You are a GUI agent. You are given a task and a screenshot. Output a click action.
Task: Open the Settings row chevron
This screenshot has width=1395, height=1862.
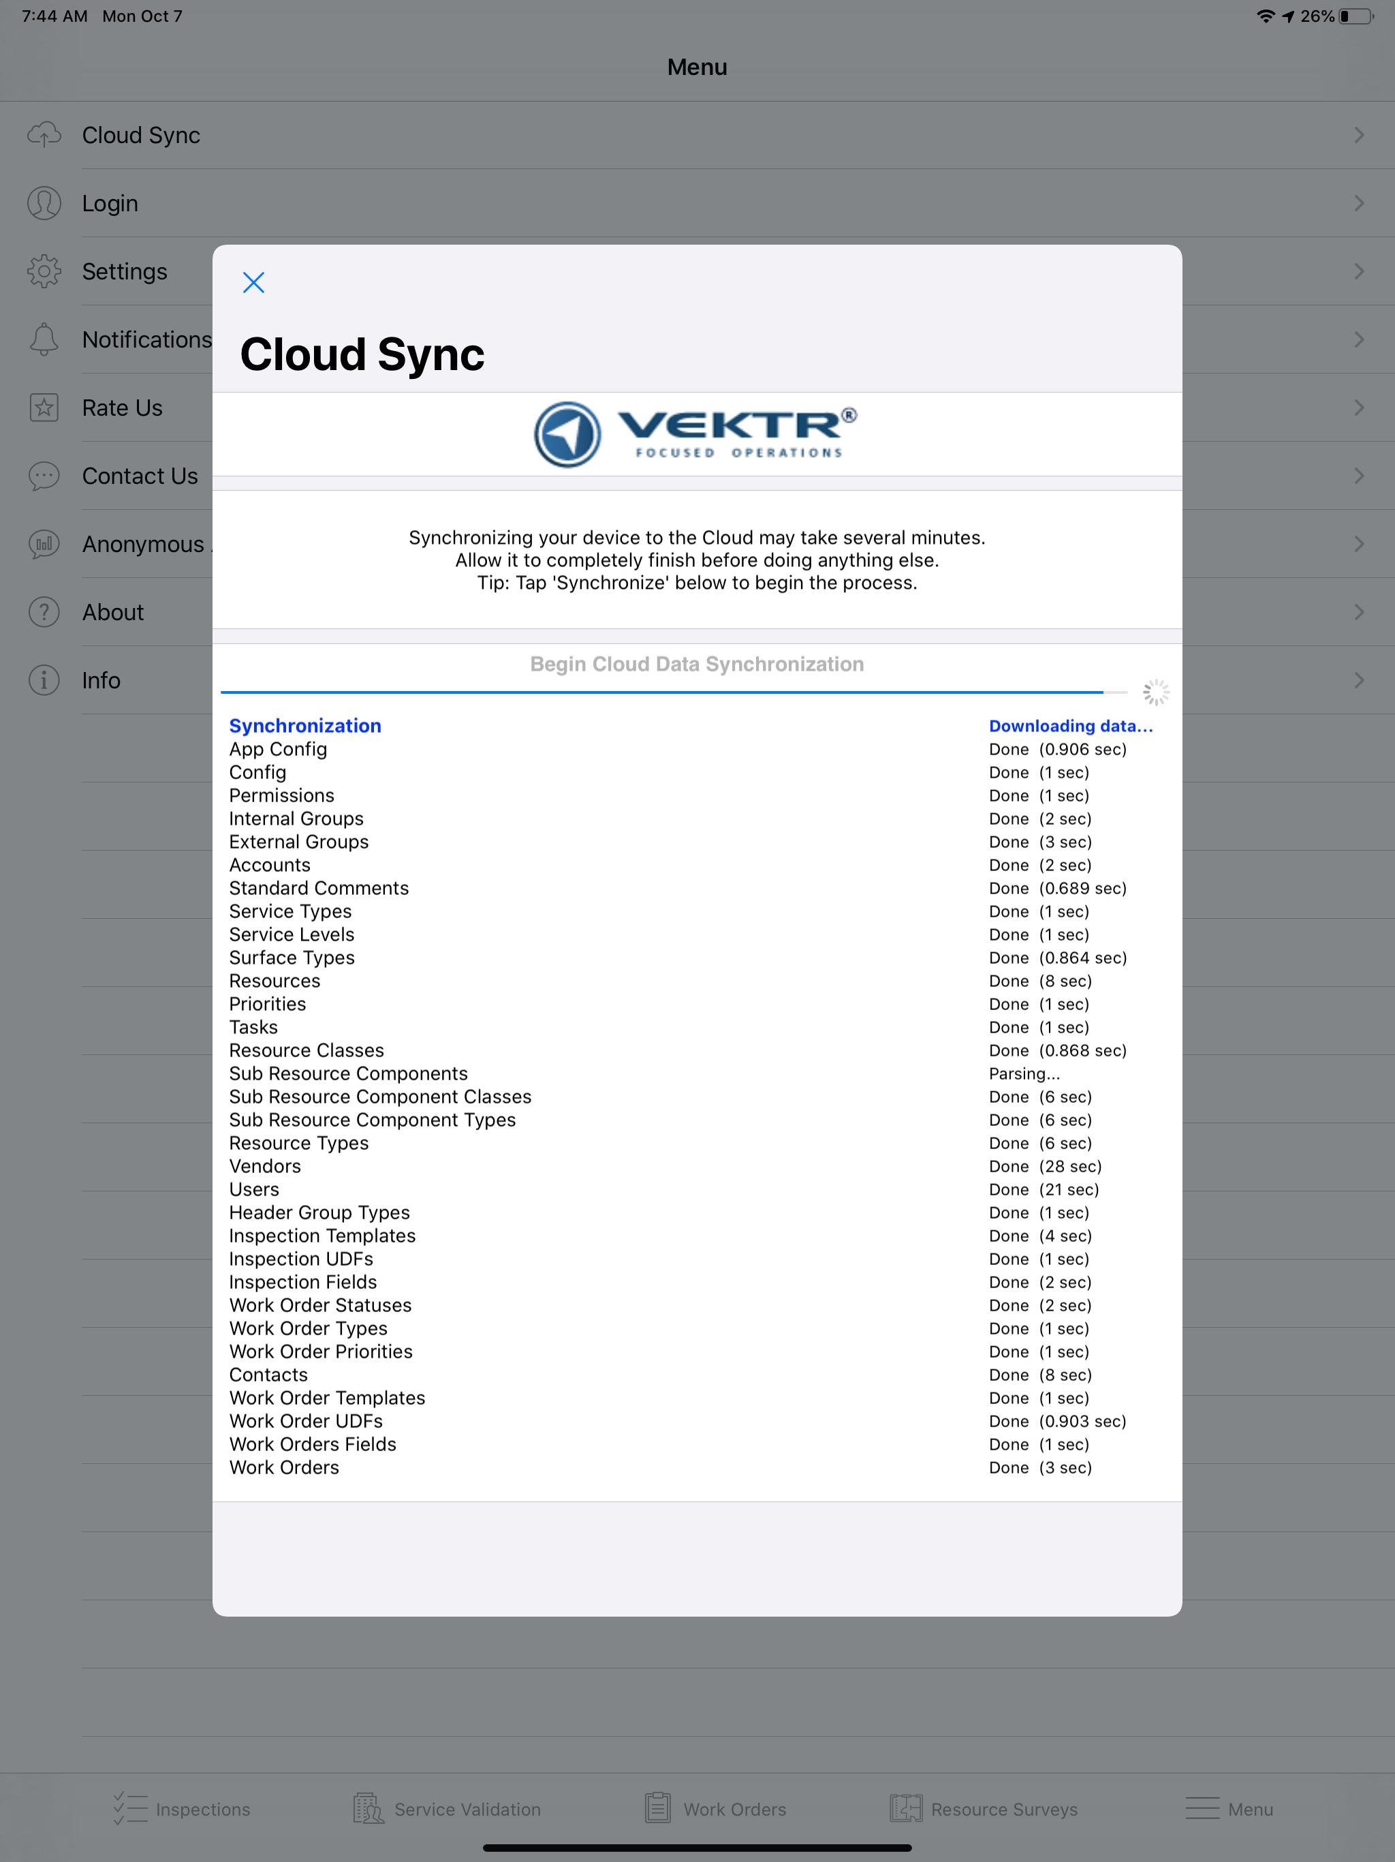click(1359, 271)
